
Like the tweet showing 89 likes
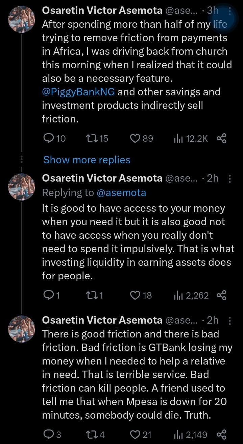(x=142, y=138)
